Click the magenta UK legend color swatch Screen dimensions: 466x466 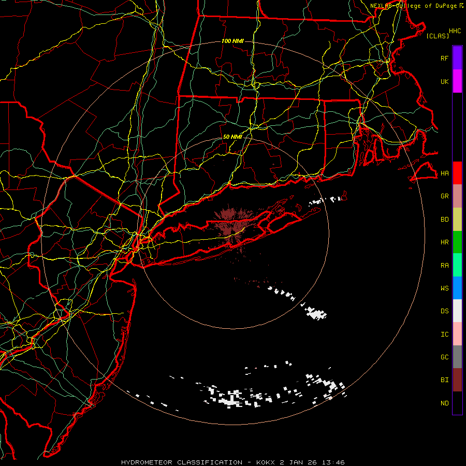[x=457, y=81]
